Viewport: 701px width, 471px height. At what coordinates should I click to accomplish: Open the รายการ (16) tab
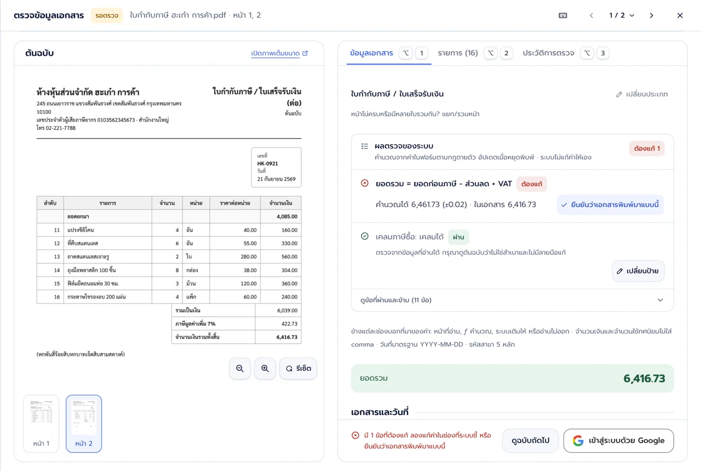[x=474, y=53]
